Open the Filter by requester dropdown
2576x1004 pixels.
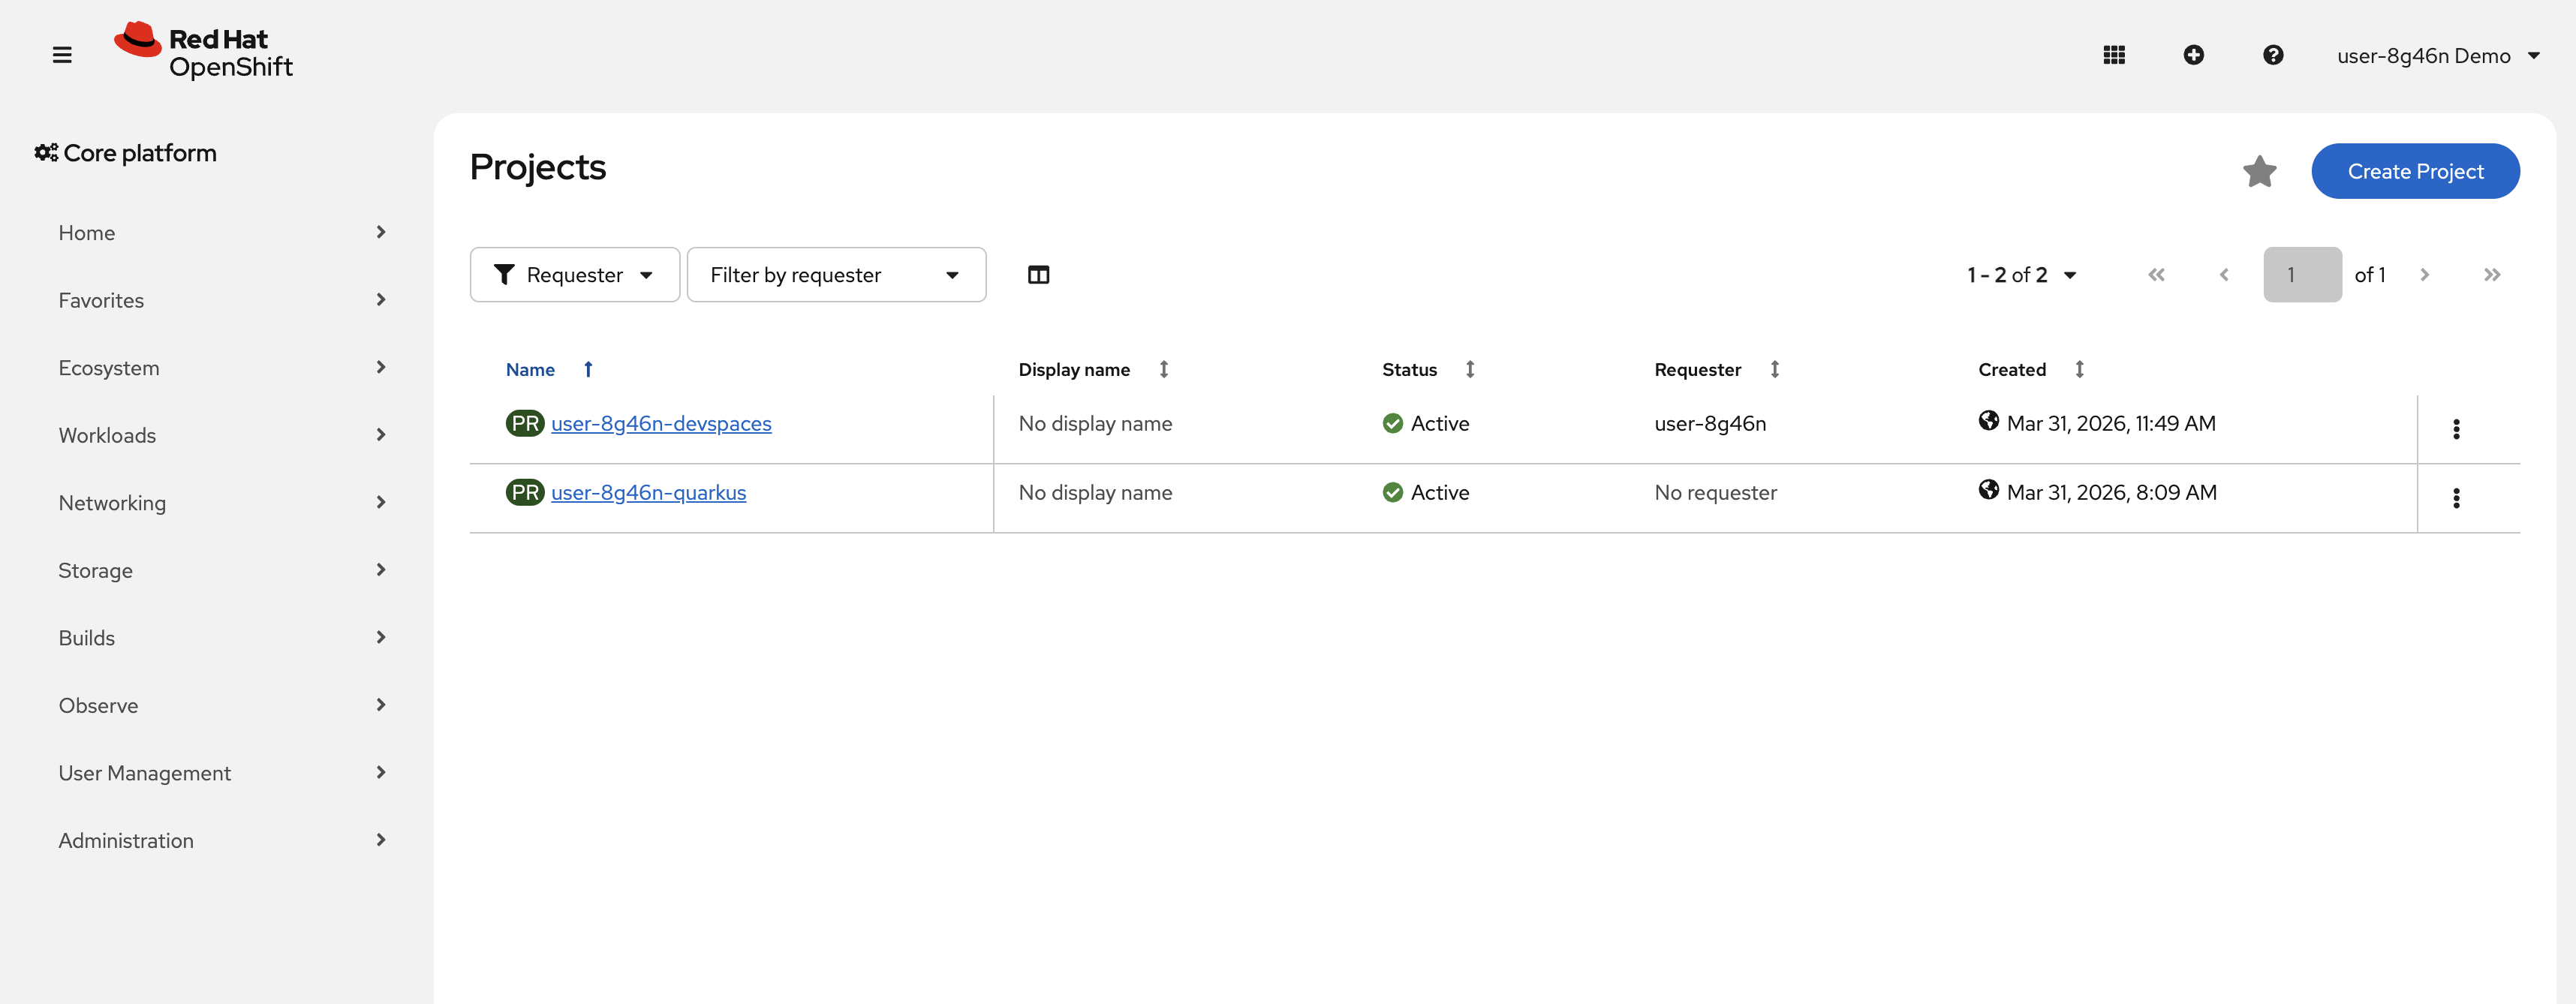pos(835,275)
